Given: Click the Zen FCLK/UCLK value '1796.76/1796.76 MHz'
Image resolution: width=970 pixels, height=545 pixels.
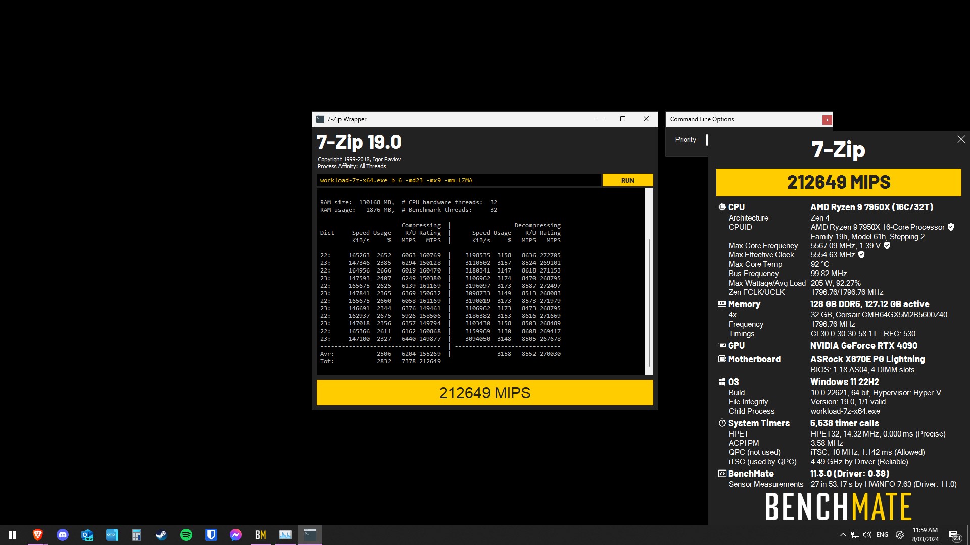Looking at the screenshot, I should [x=847, y=292].
